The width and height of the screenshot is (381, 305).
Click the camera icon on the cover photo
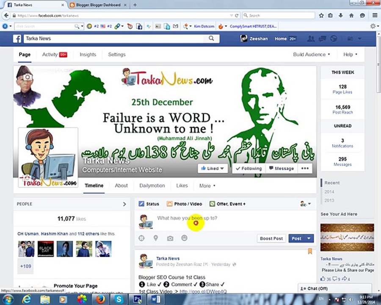(x=27, y=77)
